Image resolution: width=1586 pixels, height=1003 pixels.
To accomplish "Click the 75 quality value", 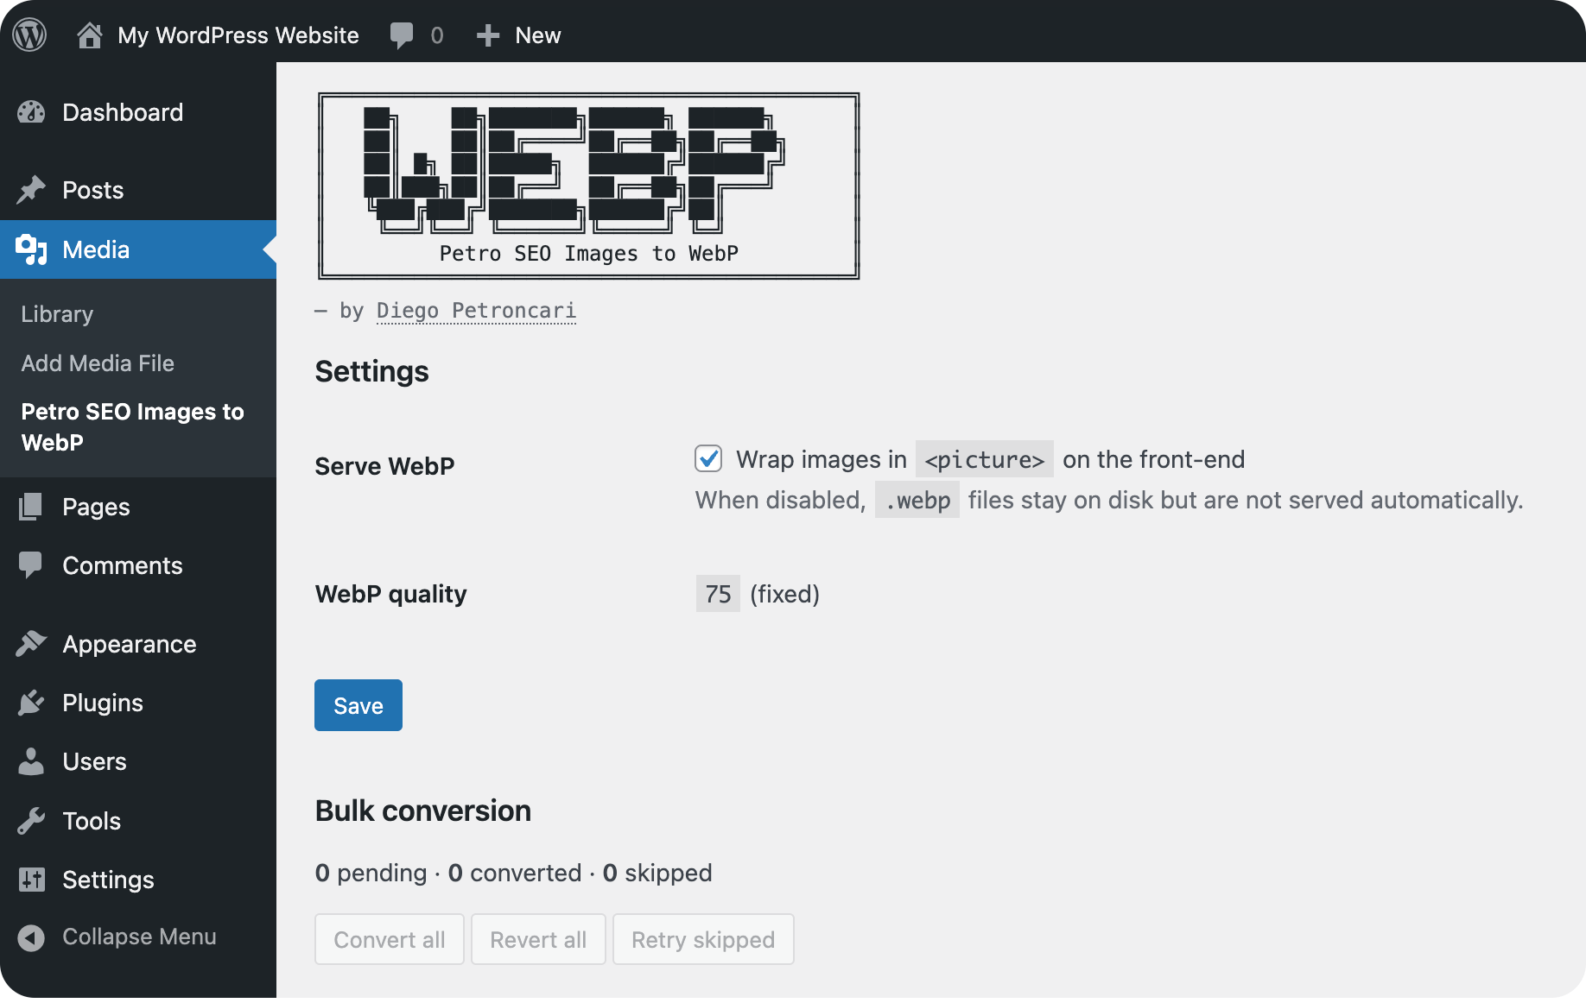I will (718, 594).
